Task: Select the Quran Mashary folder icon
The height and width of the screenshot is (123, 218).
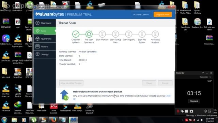Action: click(x=197, y=8)
